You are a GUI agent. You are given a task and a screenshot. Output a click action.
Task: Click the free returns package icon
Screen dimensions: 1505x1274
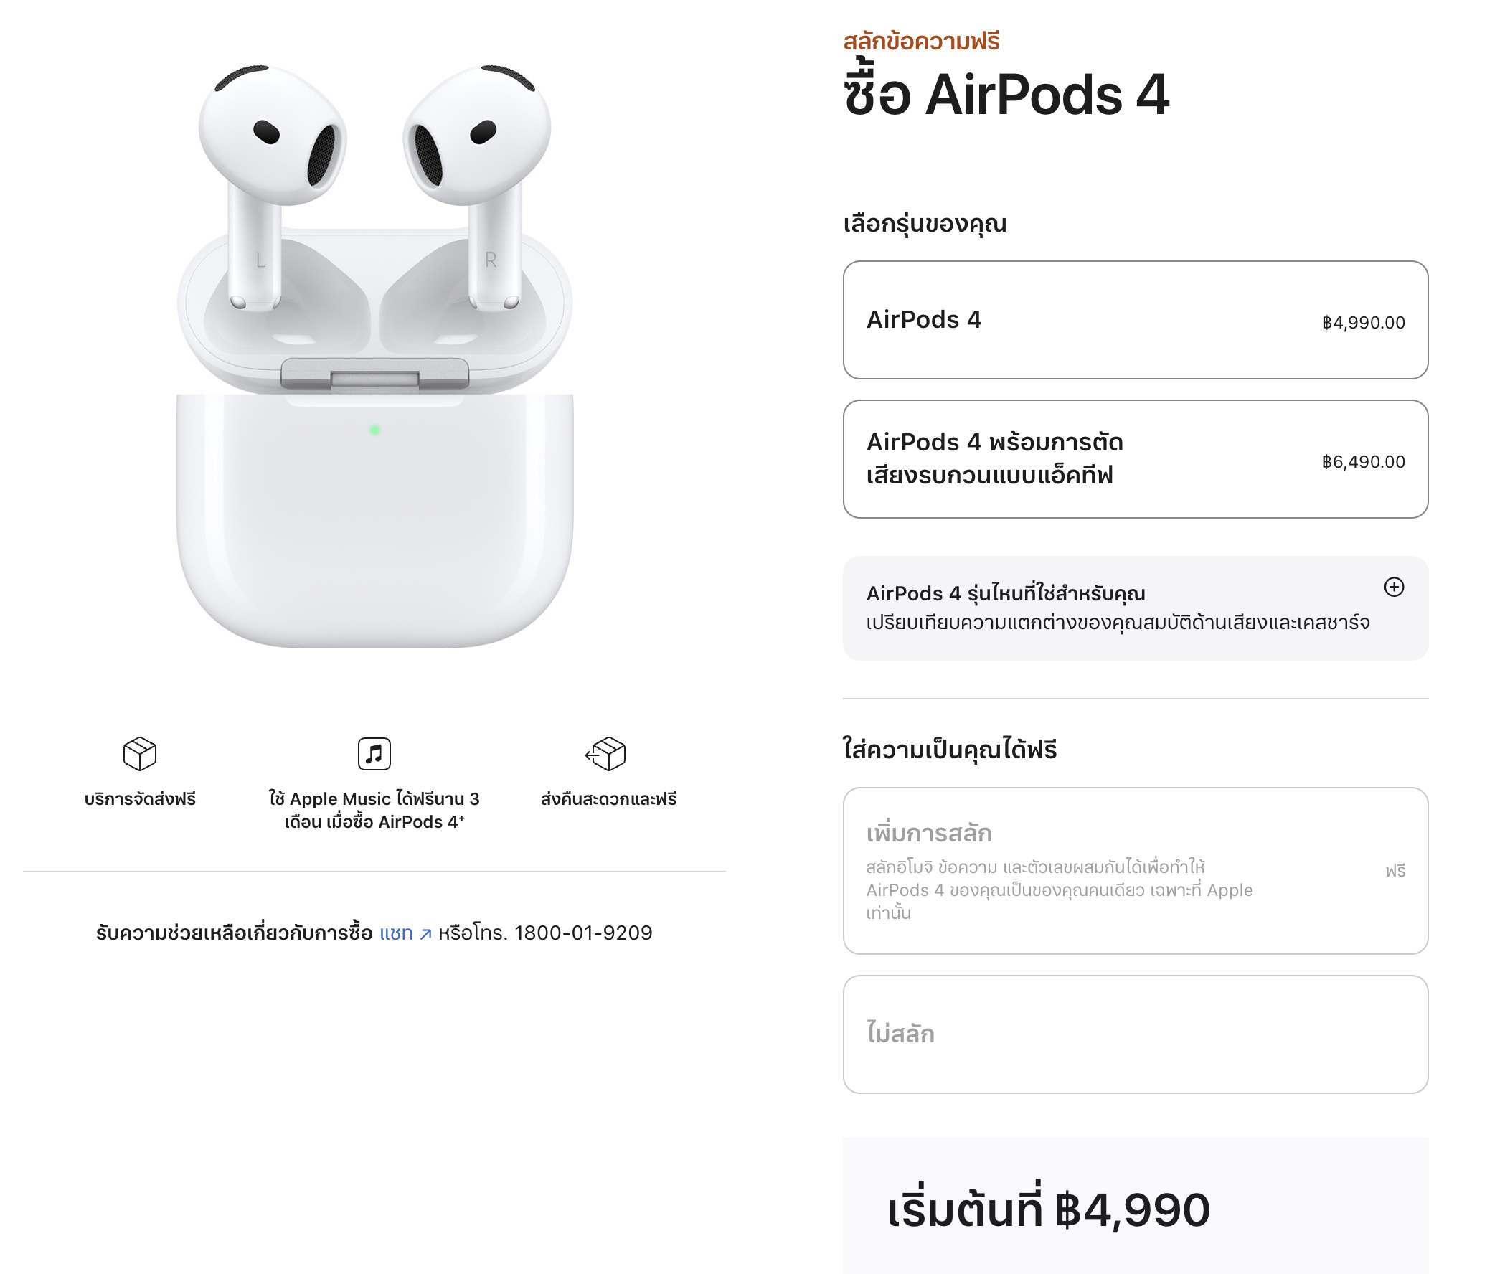point(605,754)
